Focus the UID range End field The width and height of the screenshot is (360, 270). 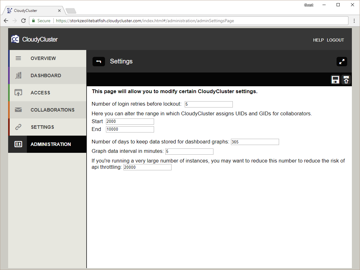(x=130, y=129)
